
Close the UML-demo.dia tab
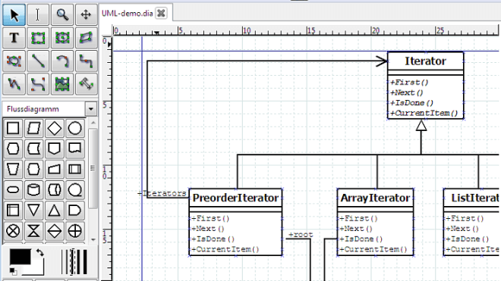162,14
